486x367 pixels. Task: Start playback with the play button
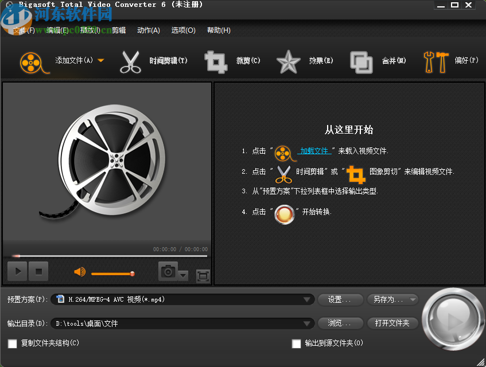(17, 271)
